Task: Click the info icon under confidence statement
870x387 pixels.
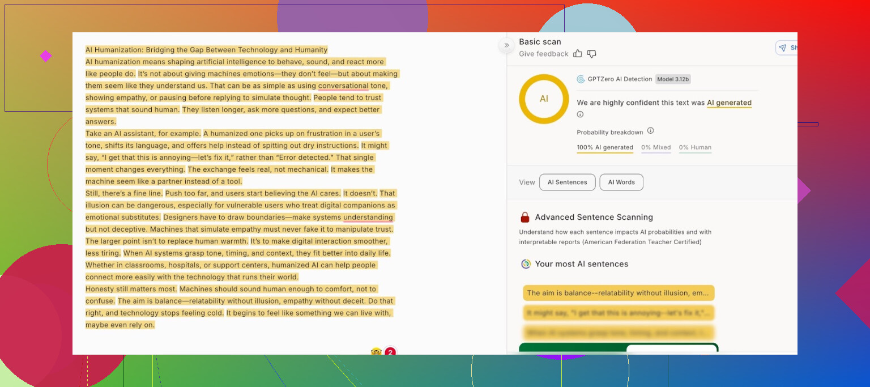Action: point(580,114)
